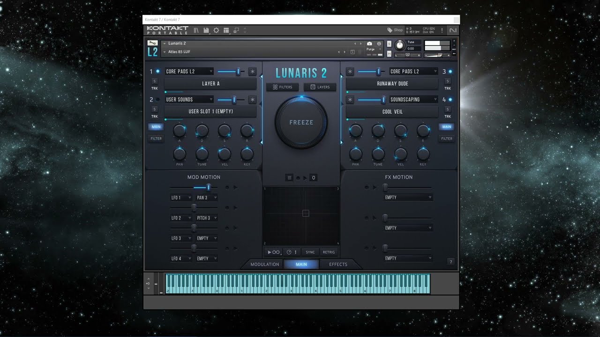The width and height of the screenshot is (600, 337).
Task: Click the loop infinity playback button
Action: point(274,252)
